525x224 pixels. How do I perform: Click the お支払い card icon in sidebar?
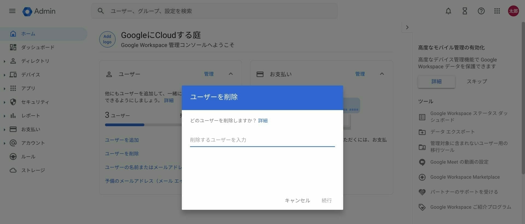click(13, 129)
